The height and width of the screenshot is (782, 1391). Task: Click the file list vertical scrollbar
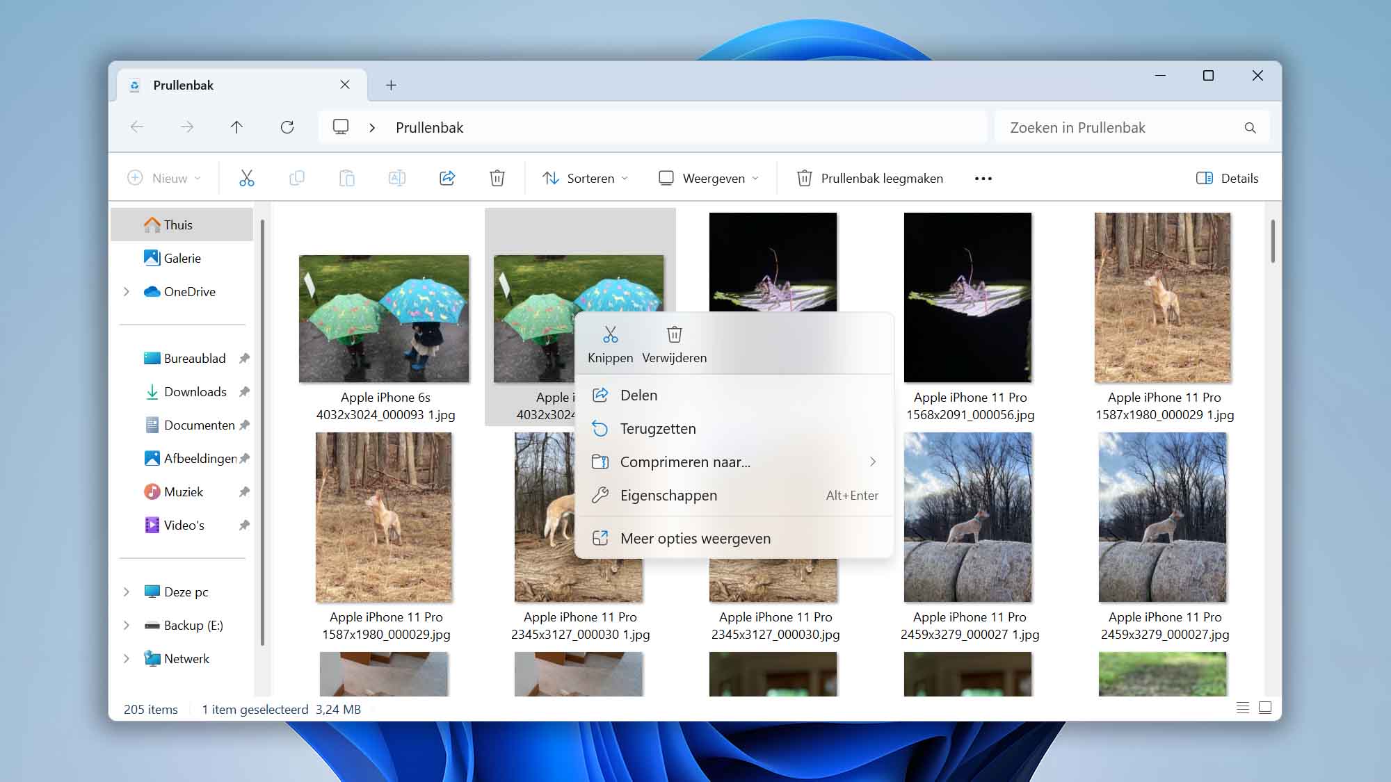1273,241
